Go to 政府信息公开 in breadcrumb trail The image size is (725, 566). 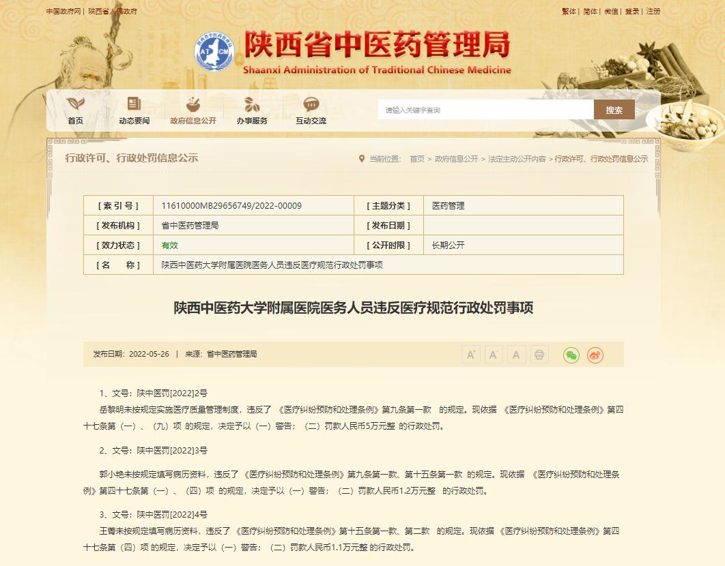(456, 159)
